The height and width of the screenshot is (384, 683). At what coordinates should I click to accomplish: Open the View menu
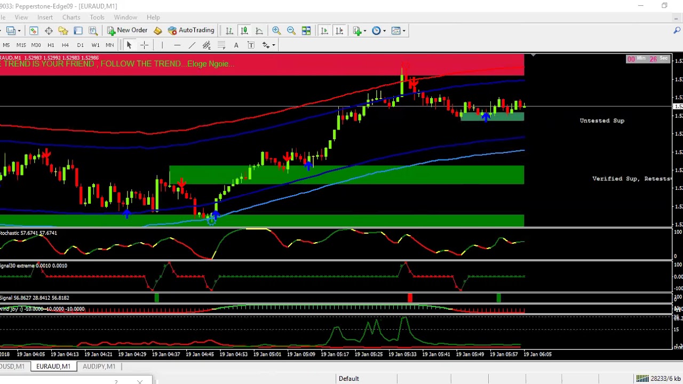point(21,18)
